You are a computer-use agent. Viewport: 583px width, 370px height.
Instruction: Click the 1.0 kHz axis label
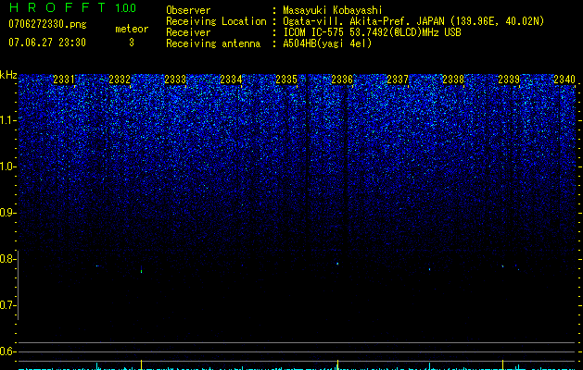coord(6,166)
